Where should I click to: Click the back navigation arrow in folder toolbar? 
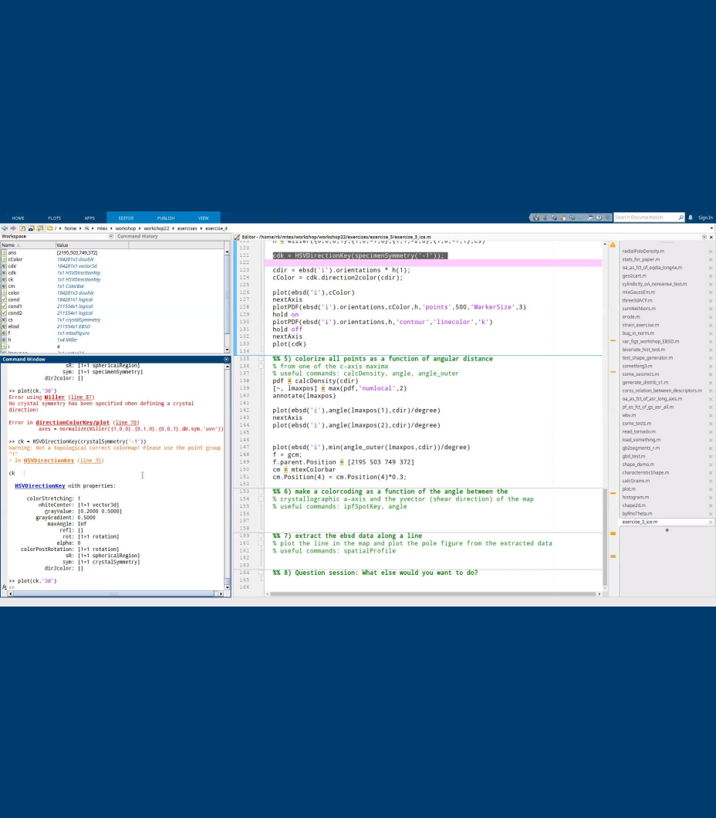[5, 228]
